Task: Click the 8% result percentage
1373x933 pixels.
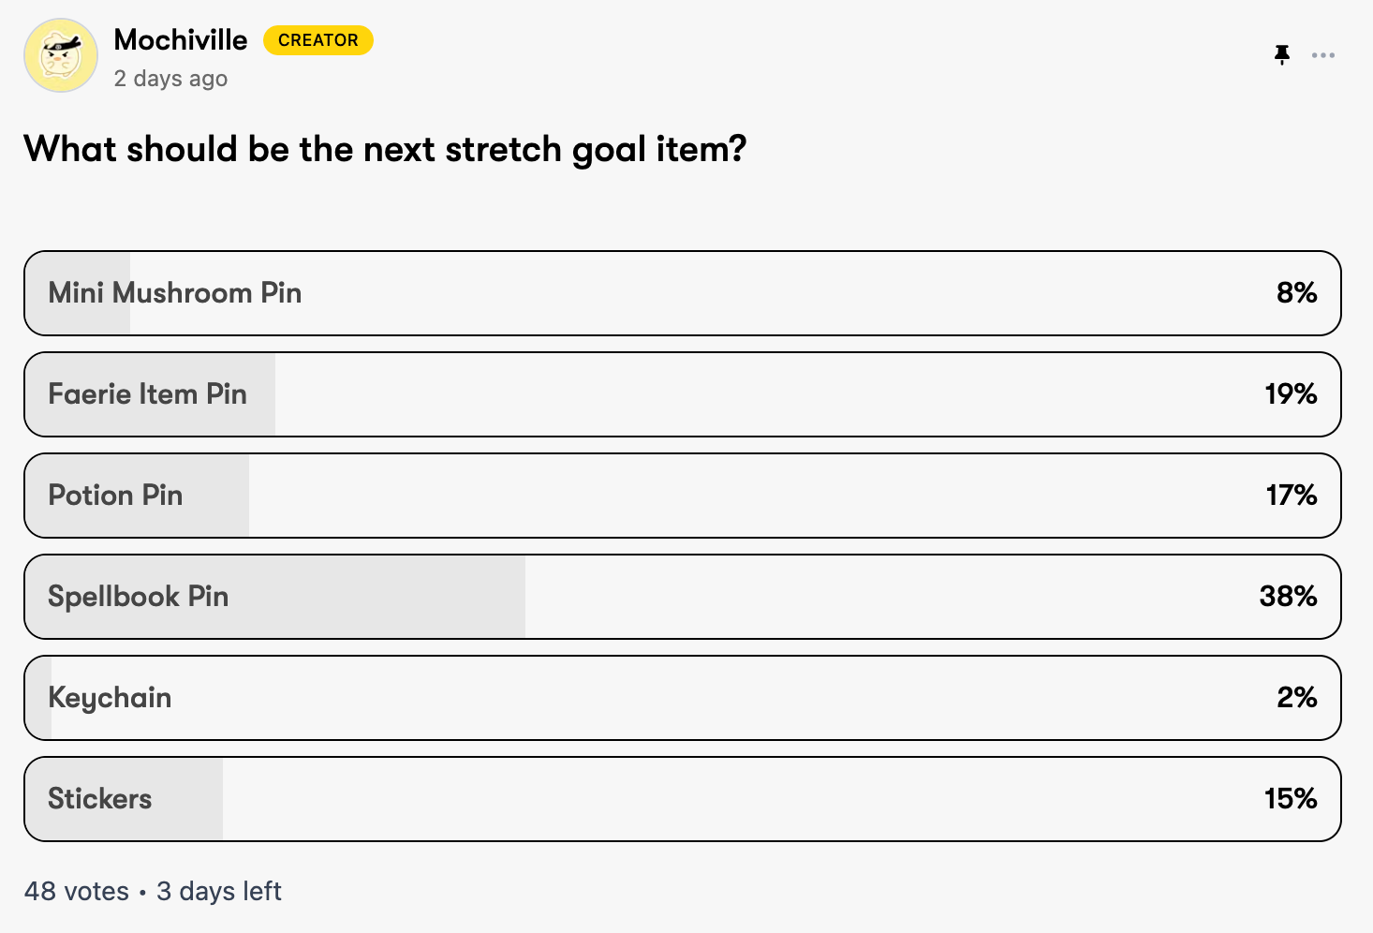Action: tap(1296, 293)
